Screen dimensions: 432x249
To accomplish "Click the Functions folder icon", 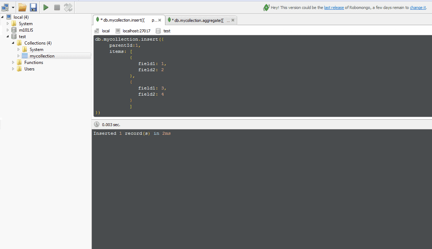I will 19,62.
